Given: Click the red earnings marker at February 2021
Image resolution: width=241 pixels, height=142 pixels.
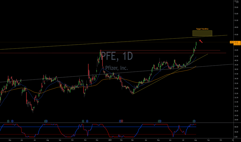Looking at the screenshot, I should (122, 121).
